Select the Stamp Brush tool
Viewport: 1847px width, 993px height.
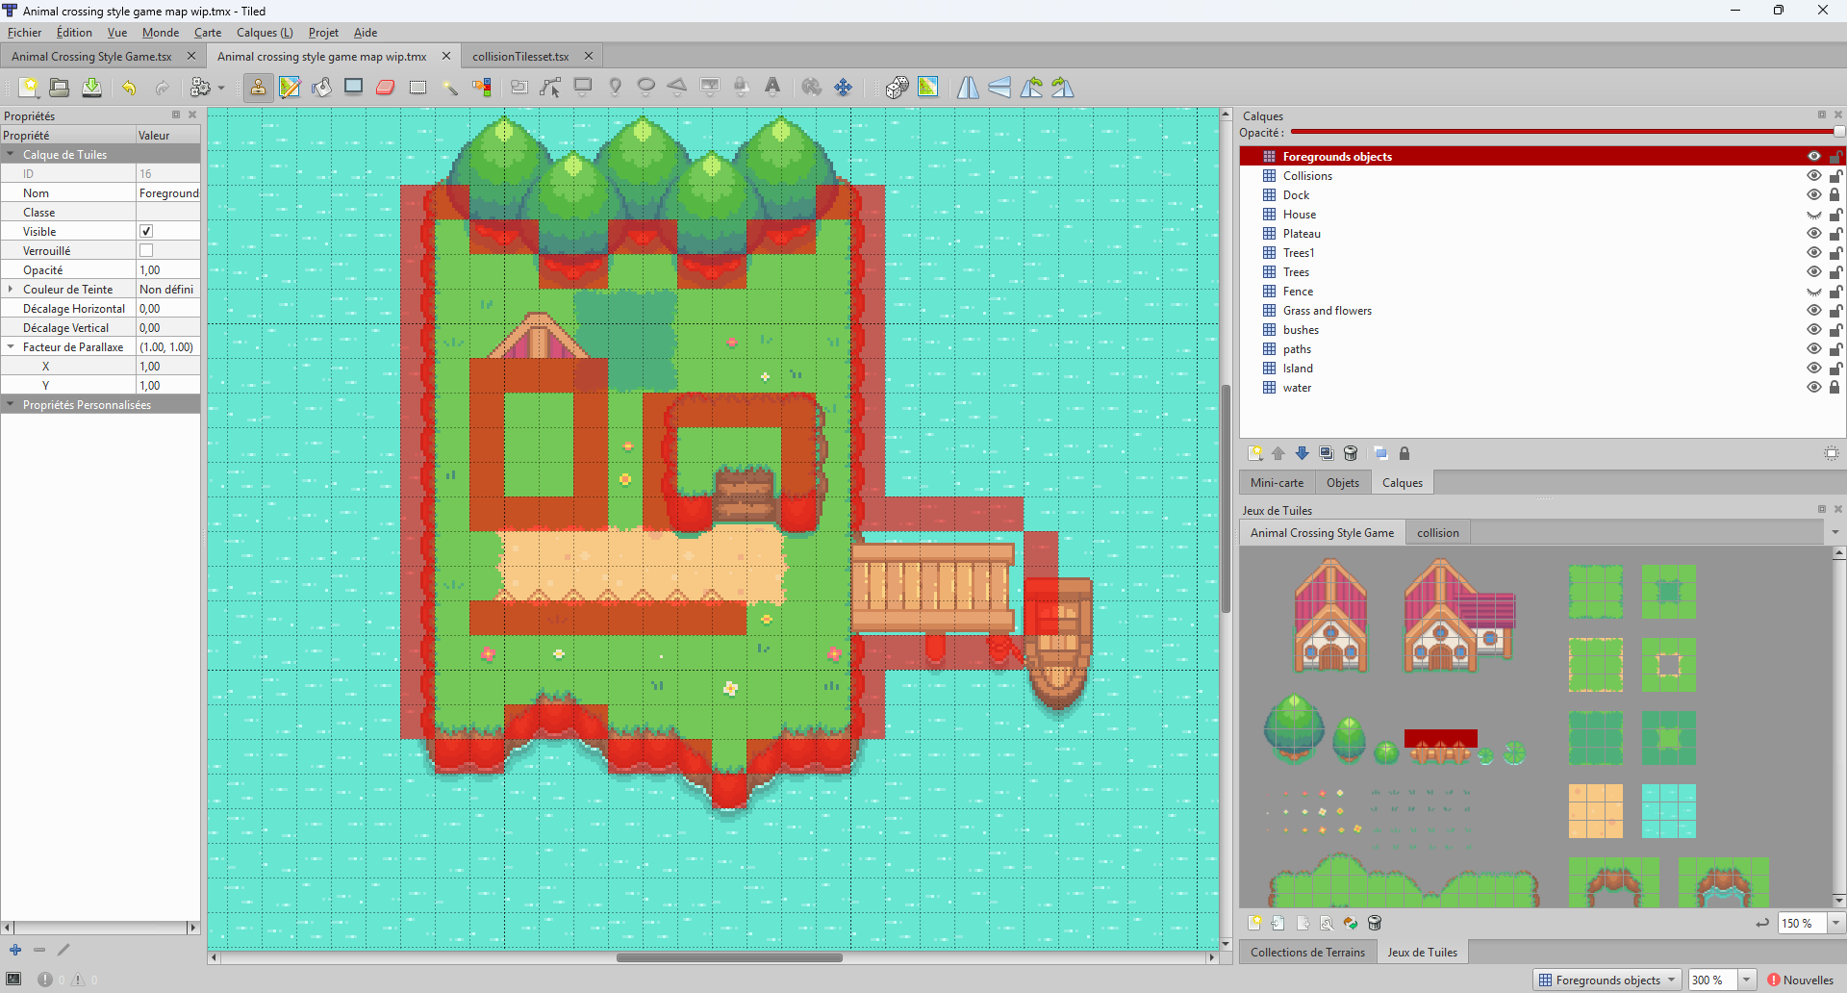(258, 88)
